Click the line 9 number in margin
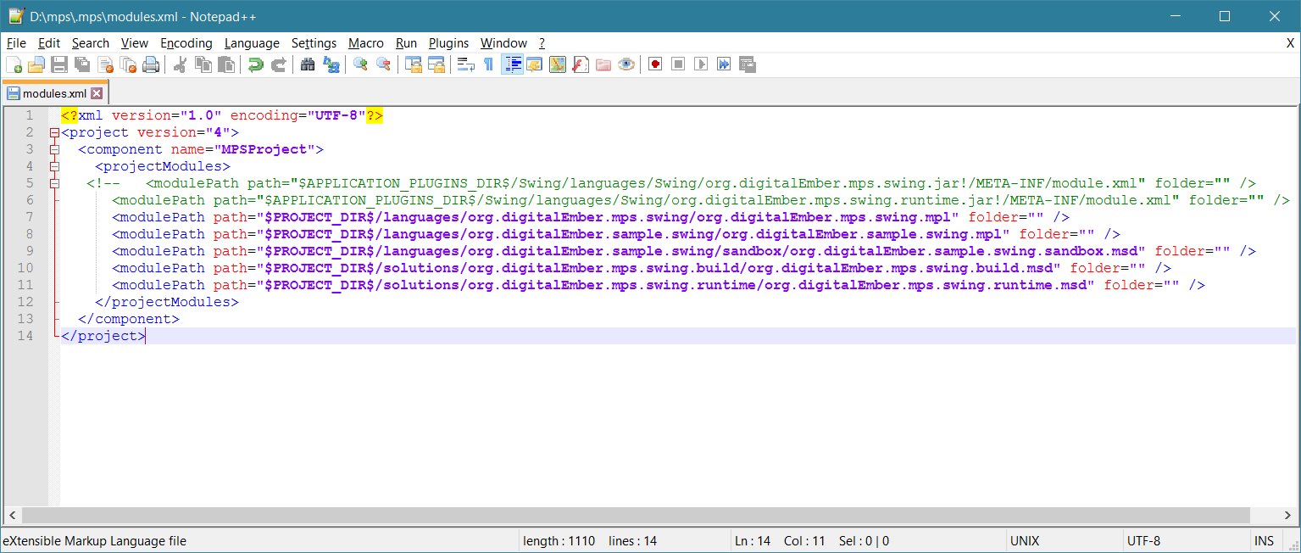This screenshot has height=553, width=1301. (x=30, y=251)
